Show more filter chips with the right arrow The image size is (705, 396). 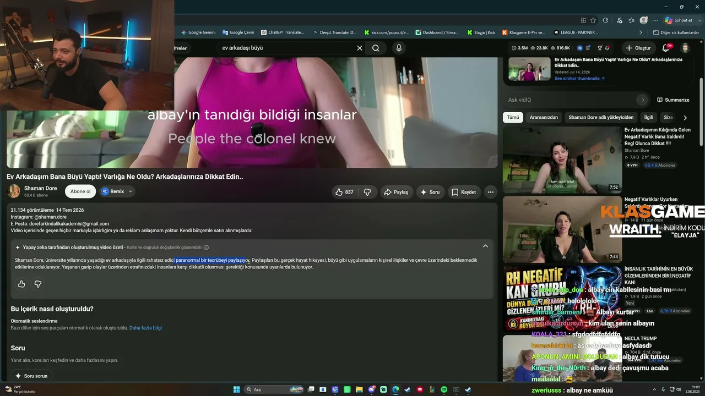685,118
